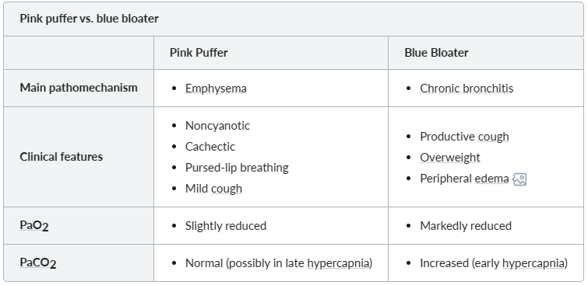Click the Clinical features row header
The image size is (588, 285).
(61, 157)
